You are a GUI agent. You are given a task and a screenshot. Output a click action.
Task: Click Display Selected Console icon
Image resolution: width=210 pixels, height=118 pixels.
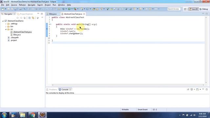click(192, 89)
